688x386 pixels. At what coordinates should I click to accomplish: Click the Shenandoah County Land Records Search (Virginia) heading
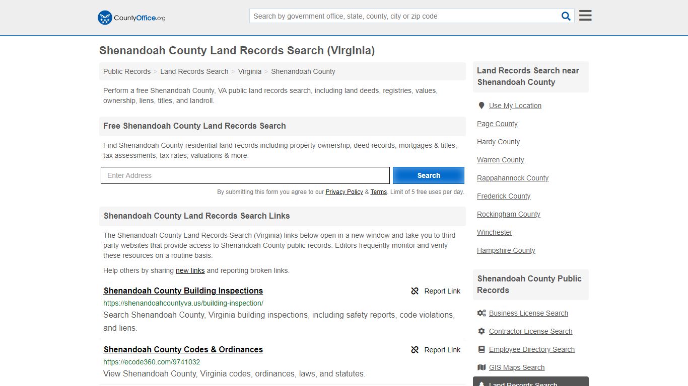tap(237, 51)
